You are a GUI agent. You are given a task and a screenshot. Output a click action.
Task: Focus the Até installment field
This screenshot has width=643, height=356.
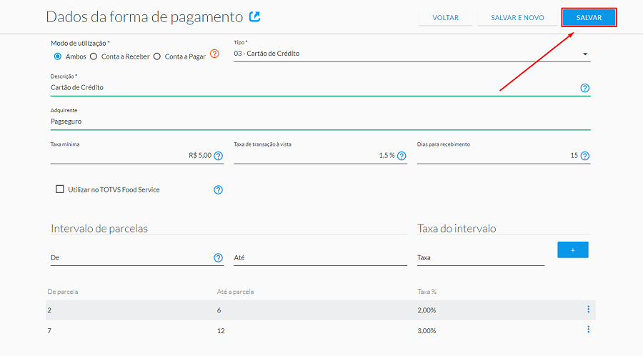[x=320, y=257]
